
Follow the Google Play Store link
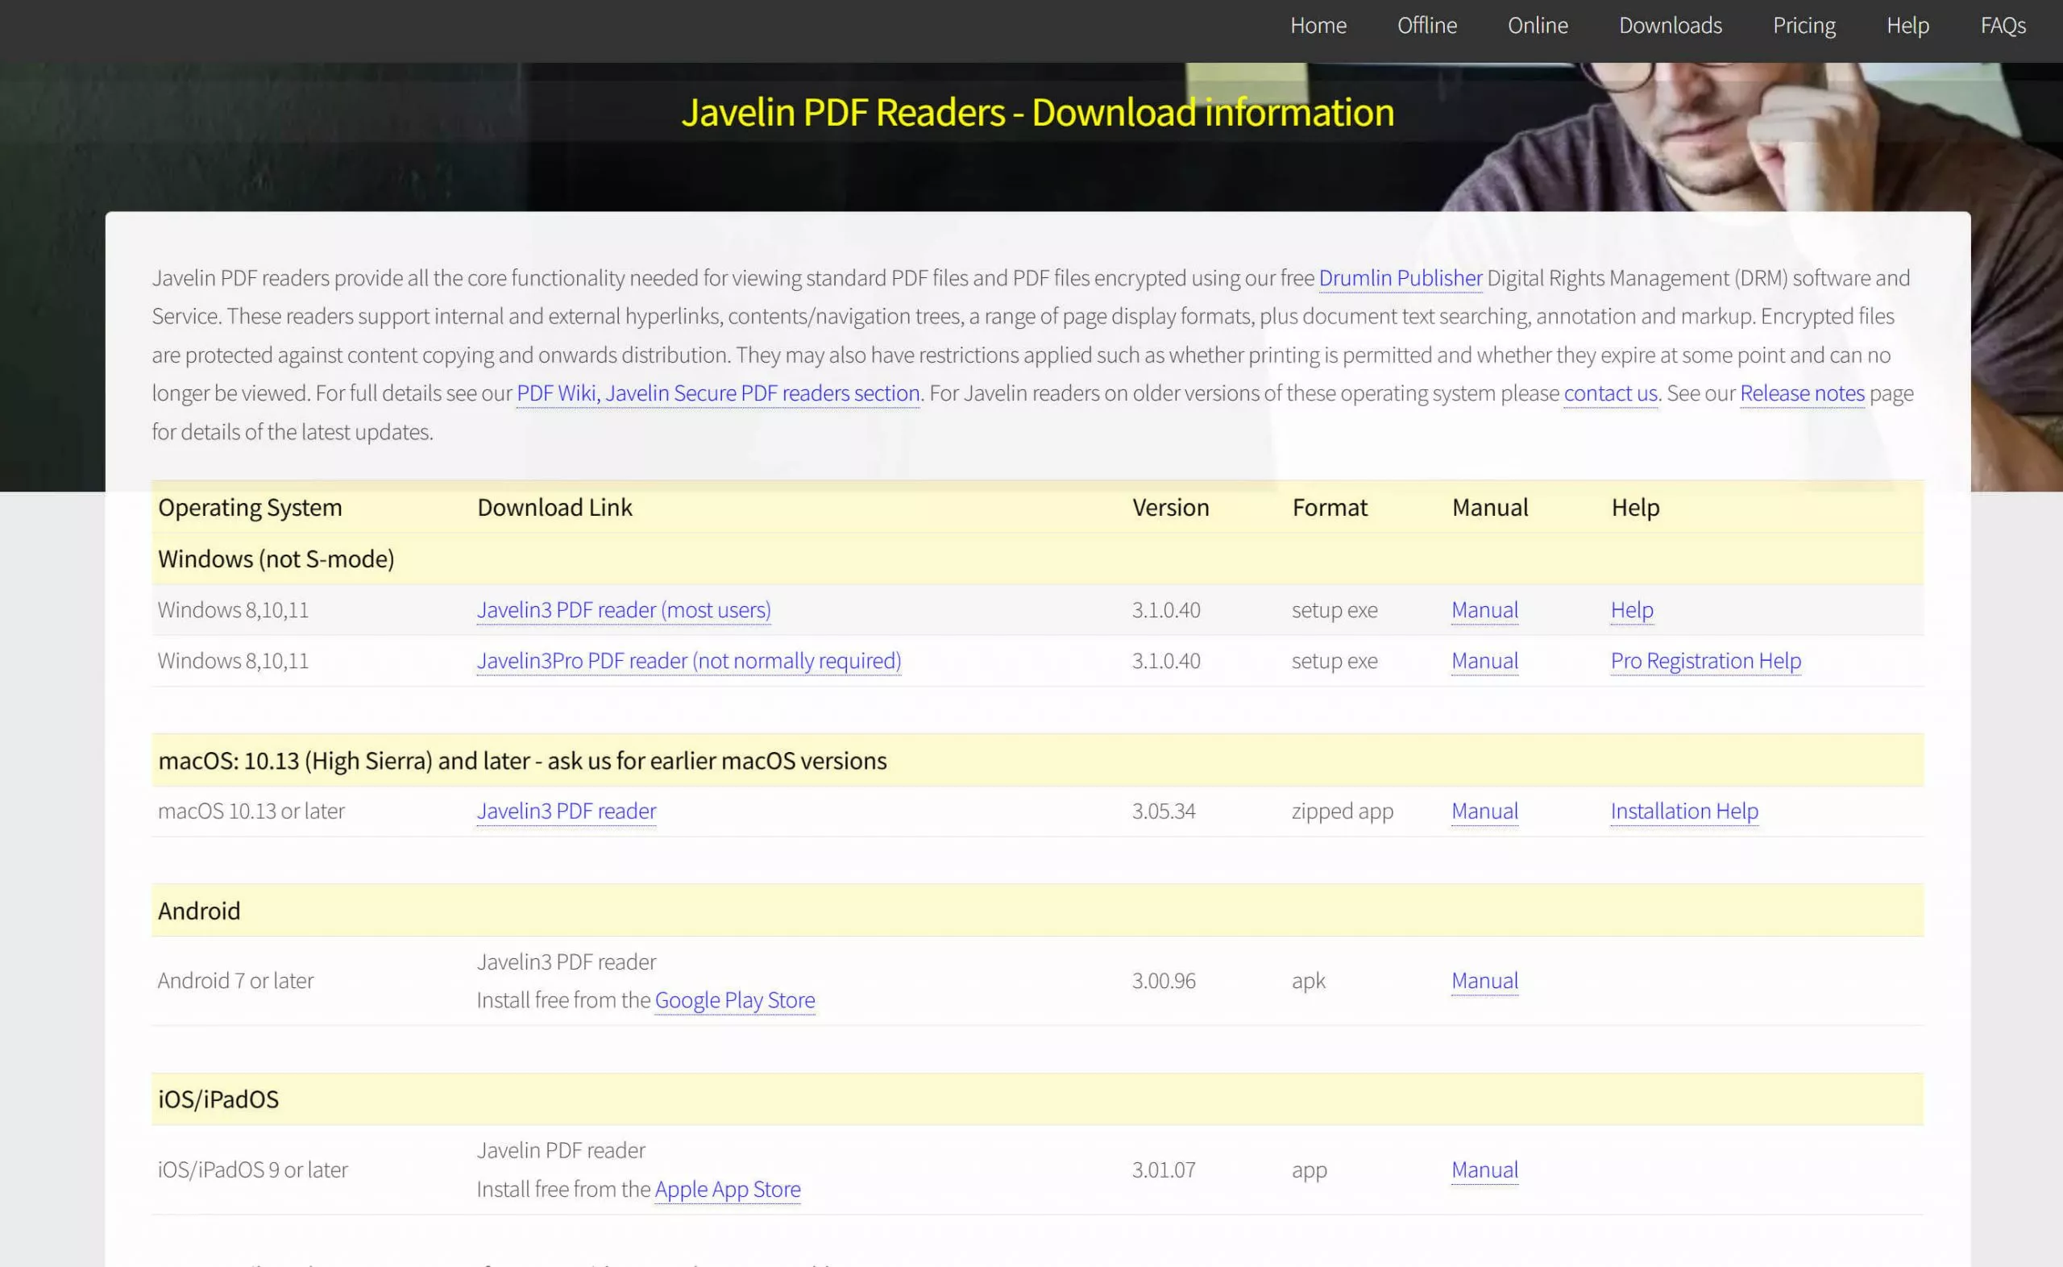735,1000
